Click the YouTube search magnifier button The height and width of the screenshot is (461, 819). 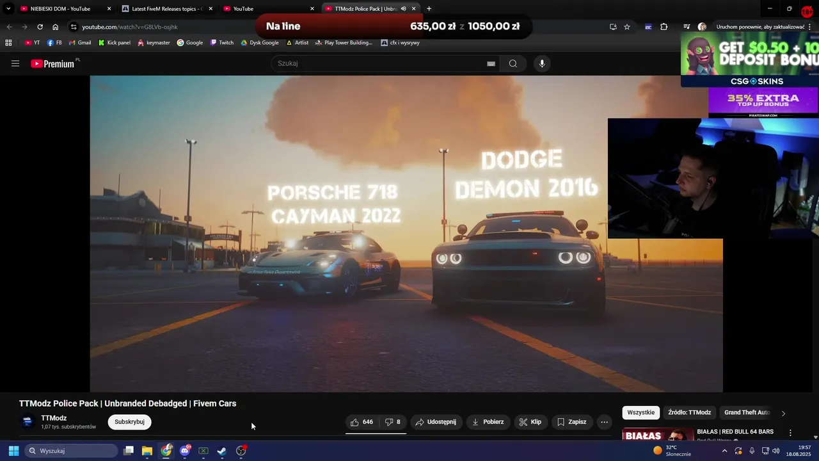pyautogui.click(x=513, y=63)
